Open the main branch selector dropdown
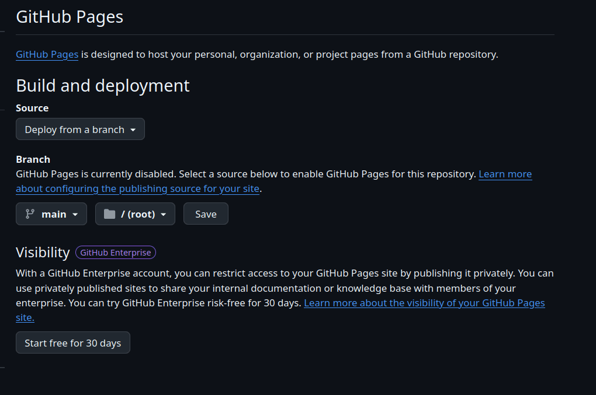The width and height of the screenshot is (596, 395). (x=51, y=214)
